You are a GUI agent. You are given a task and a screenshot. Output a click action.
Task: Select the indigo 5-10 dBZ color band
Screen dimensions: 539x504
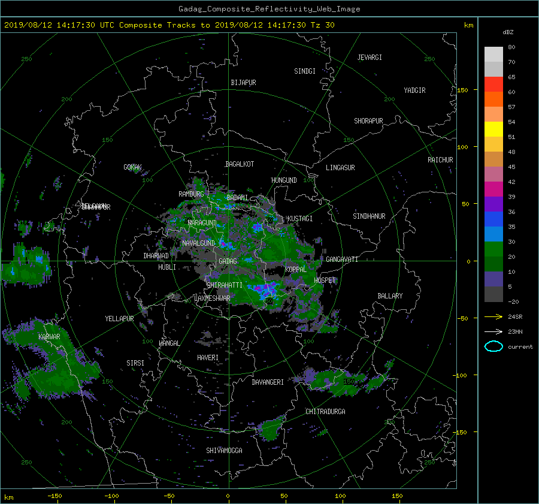493,279
